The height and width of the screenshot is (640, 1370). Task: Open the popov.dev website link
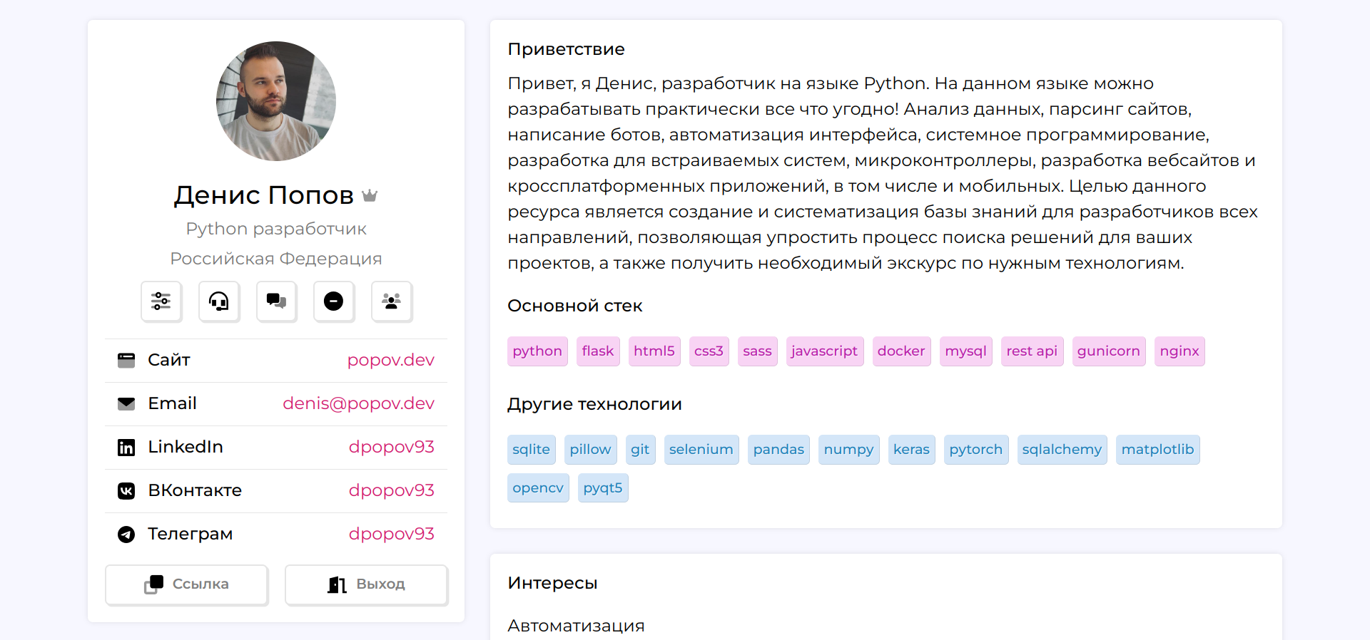click(x=391, y=360)
